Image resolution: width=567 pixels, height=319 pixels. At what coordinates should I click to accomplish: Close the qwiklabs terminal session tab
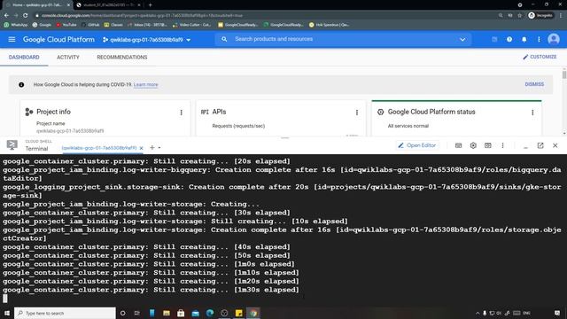click(x=142, y=148)
